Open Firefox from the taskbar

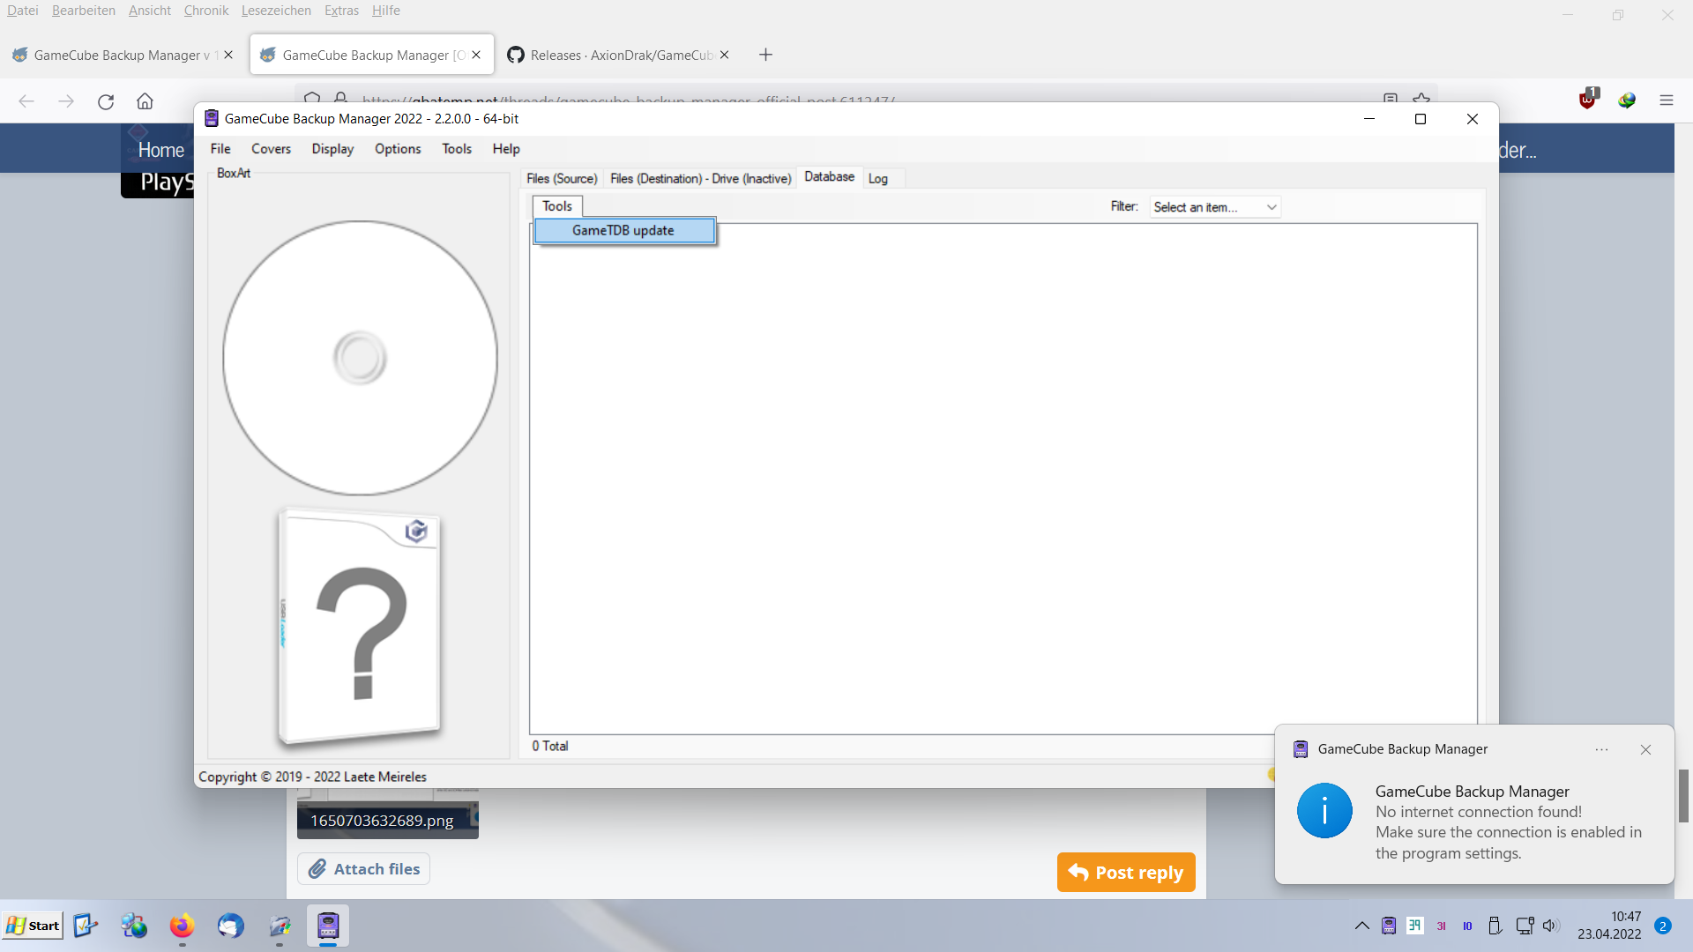click(182, 926)
